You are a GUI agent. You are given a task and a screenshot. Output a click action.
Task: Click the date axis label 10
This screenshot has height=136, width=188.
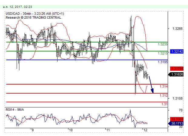tap(71, 130)
